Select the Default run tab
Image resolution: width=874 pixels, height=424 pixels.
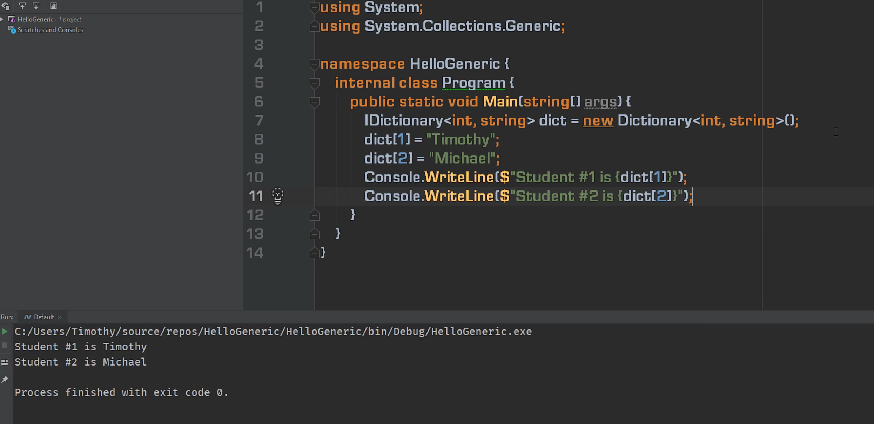point(42,317)
